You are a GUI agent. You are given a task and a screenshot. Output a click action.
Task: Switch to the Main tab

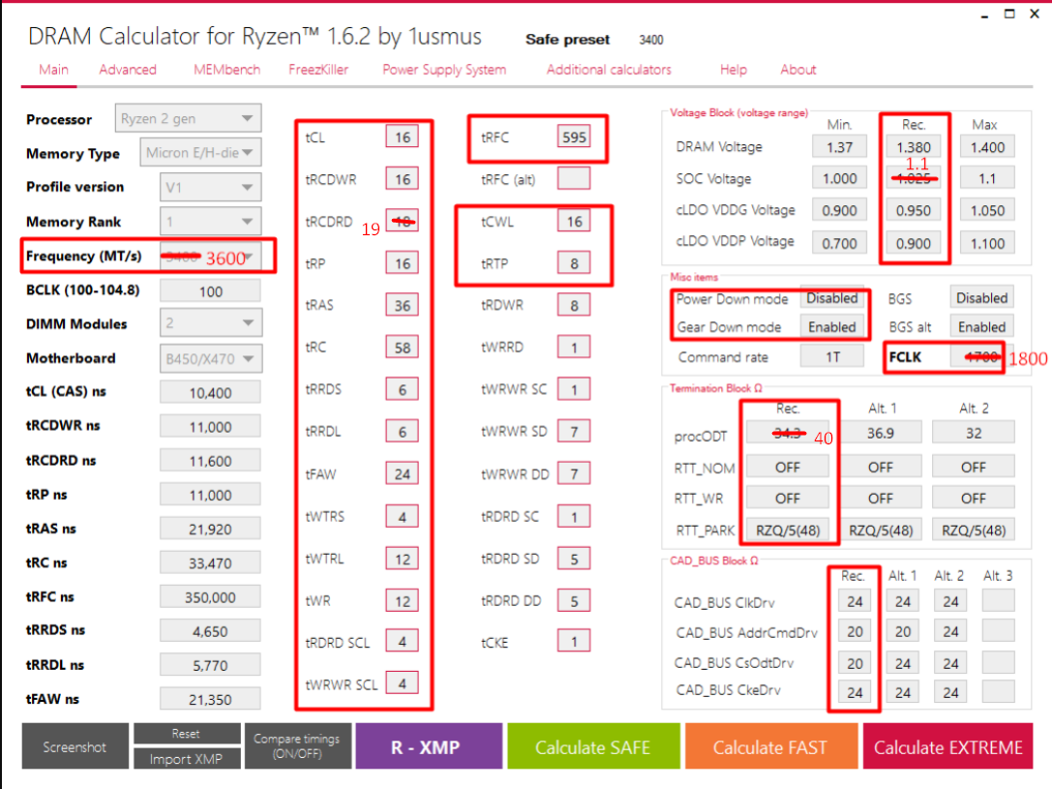tap(53, 70)
